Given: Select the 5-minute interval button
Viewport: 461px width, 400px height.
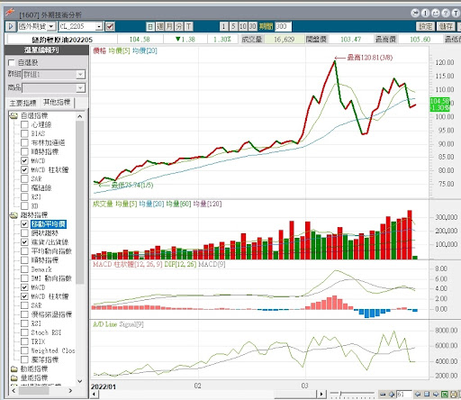Looking at the screenshot, I should pyautogui.click(x=233, y=27).
